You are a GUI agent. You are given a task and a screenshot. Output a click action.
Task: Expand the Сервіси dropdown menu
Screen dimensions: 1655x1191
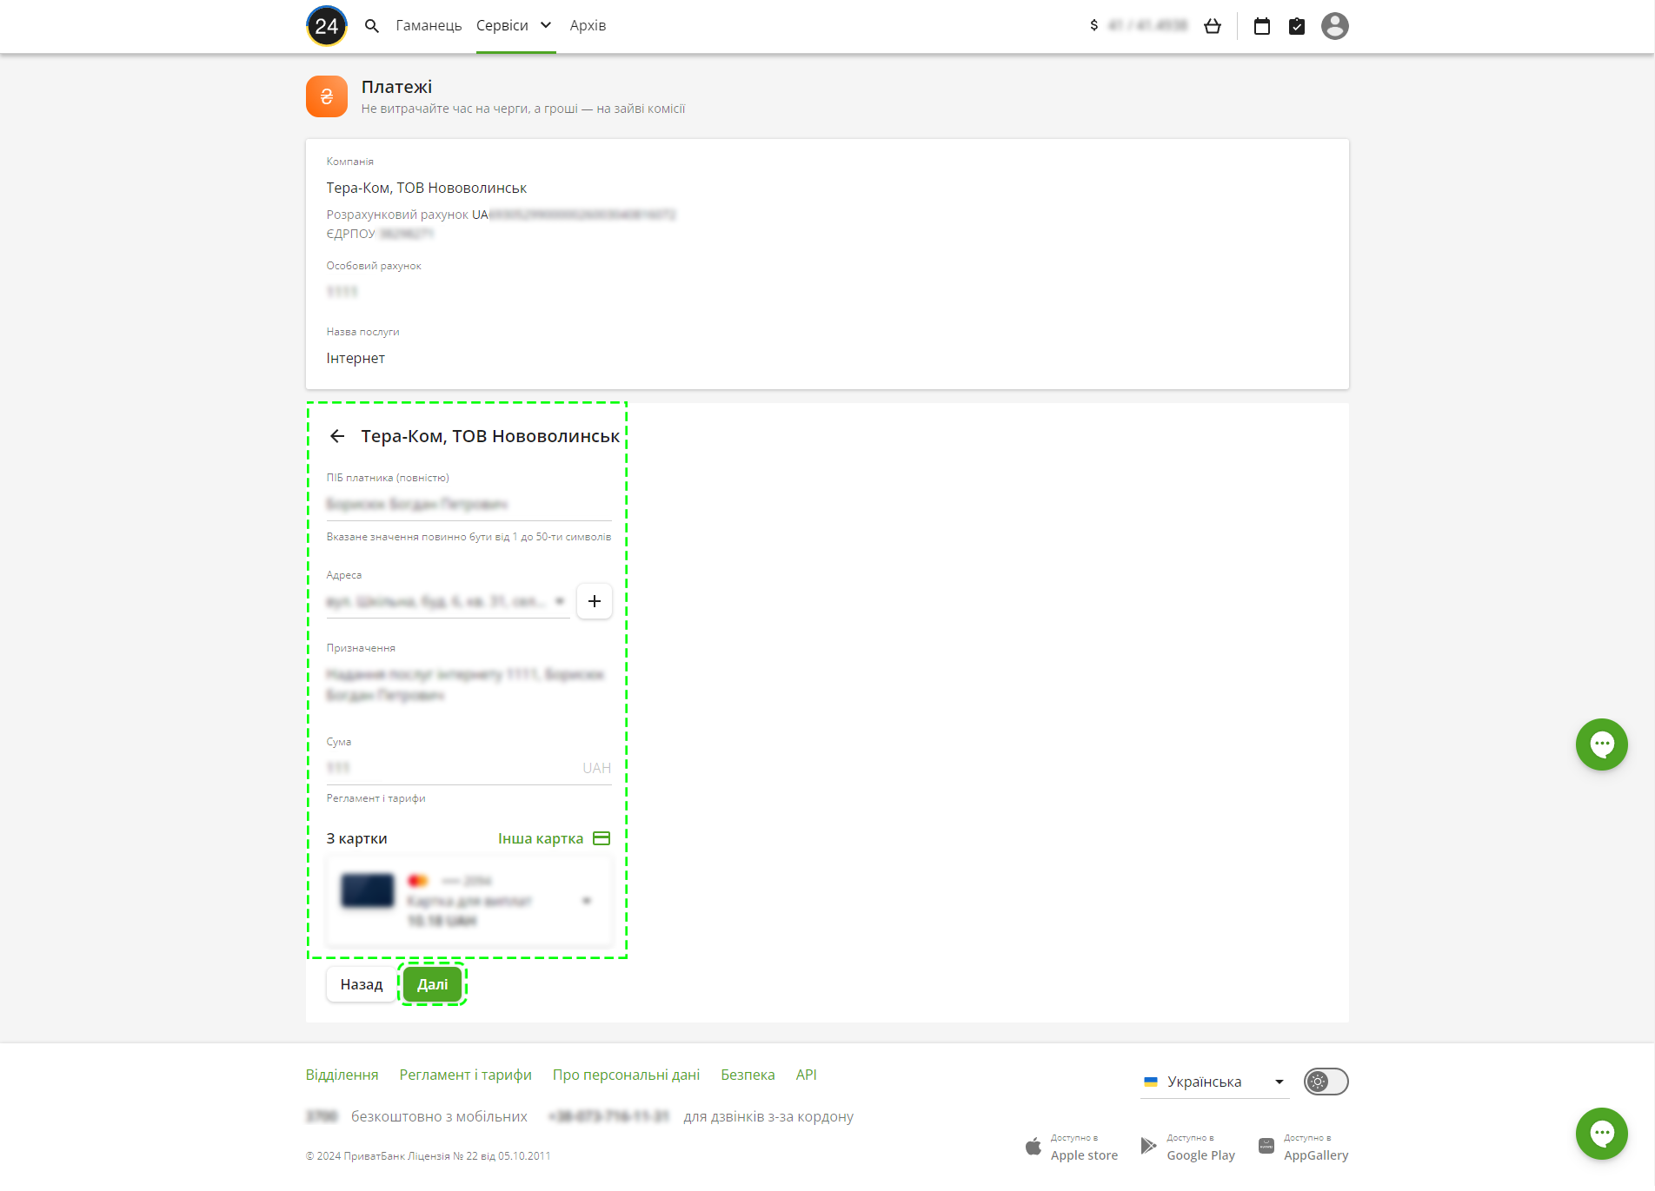[x=515, y=26]
